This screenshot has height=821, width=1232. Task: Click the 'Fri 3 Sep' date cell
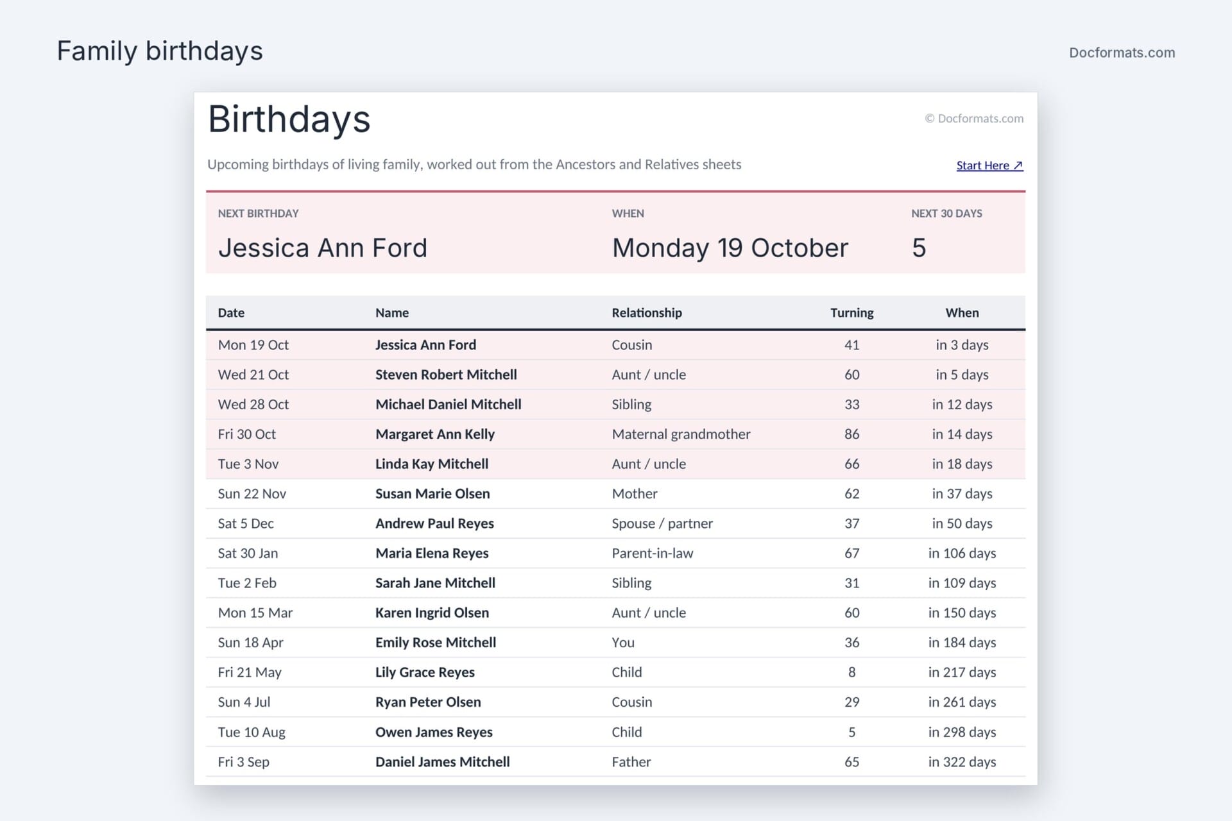(x=244, y=762)
